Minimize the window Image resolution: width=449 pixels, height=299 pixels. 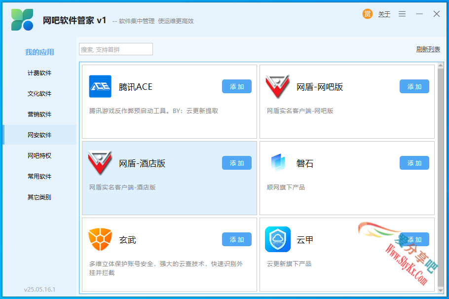coord(419,14)
